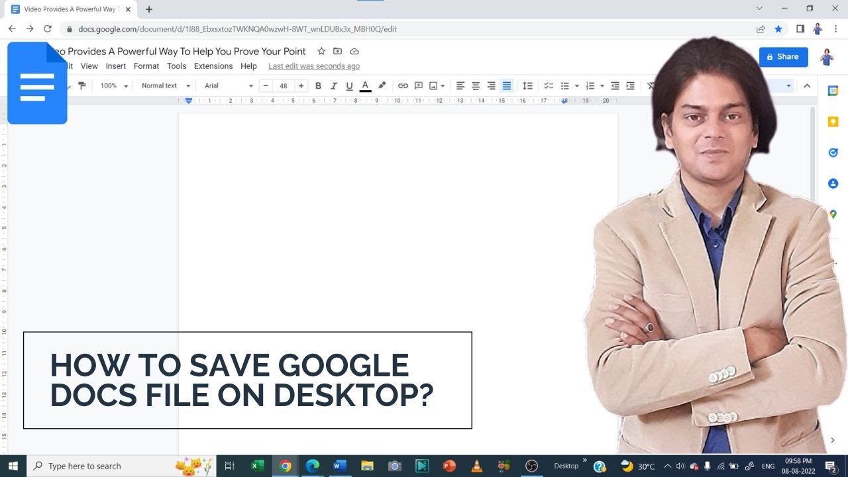848x477 pixels.
Task: Apply right text alignment
Action: coord(491,85)
